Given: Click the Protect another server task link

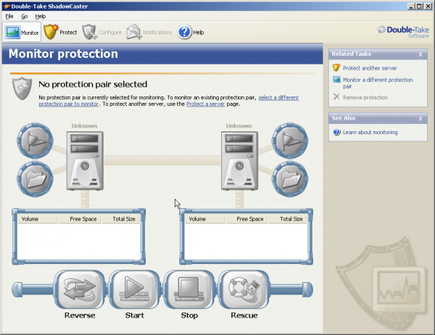Looking at the screenshot, I should pos(370,68).
